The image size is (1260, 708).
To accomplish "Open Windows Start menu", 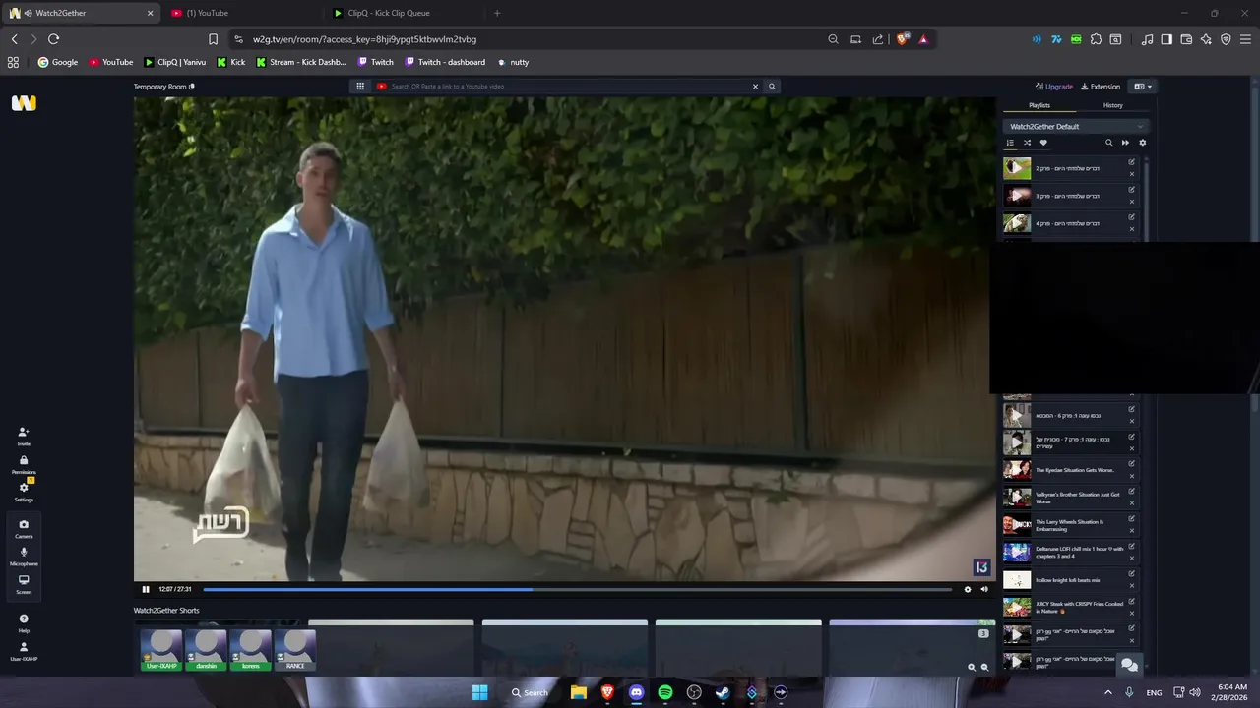I will pos(479,692).
